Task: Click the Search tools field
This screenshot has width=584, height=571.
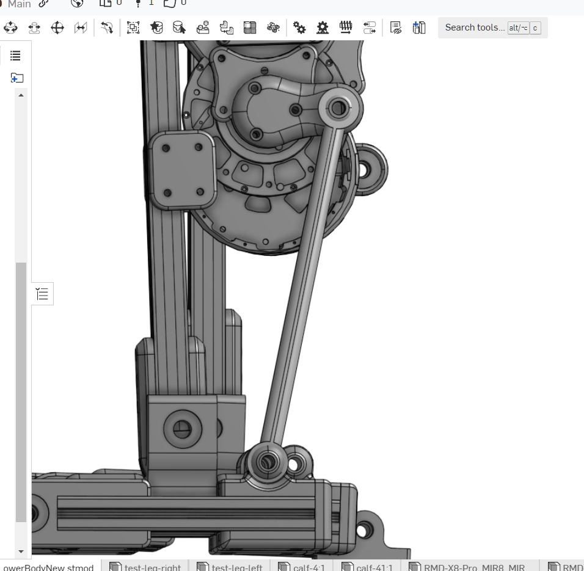Action: (474, 27)
